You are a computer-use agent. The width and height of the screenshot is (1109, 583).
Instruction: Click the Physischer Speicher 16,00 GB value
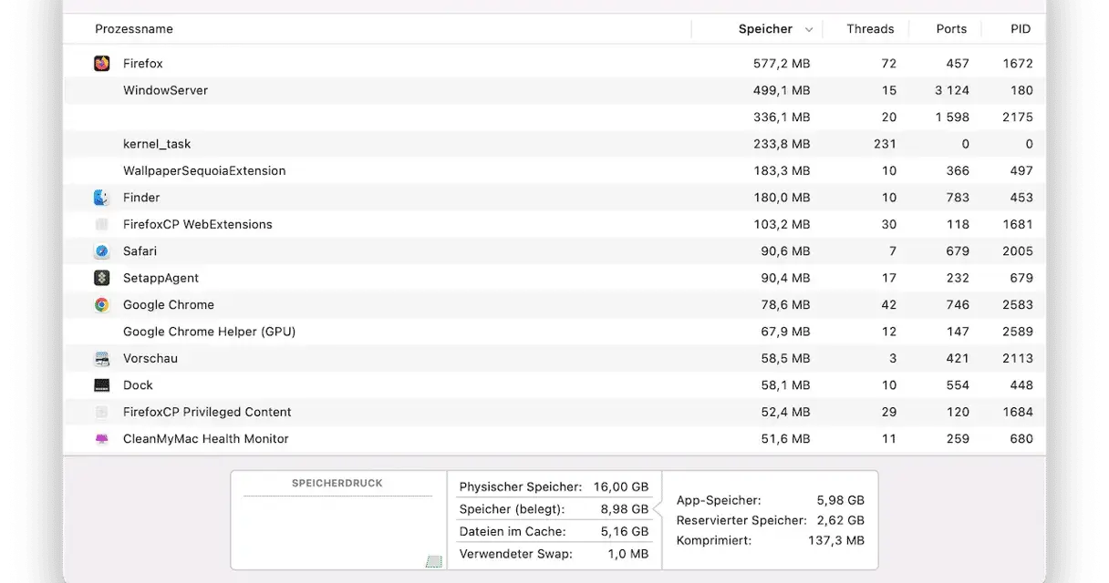[621, 487]
